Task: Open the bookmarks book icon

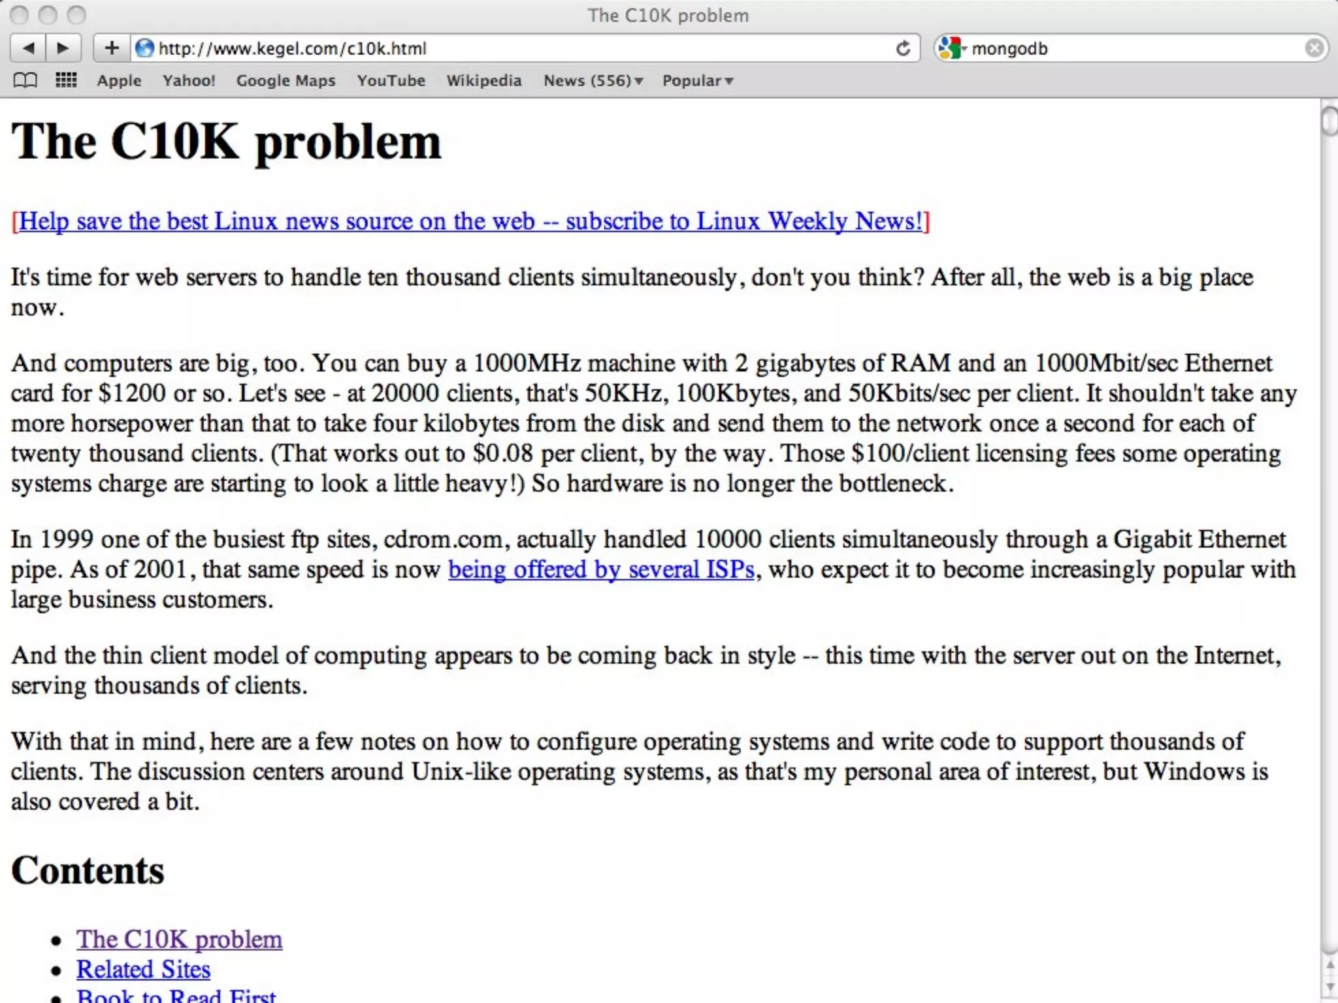Action: click(25, 80)
